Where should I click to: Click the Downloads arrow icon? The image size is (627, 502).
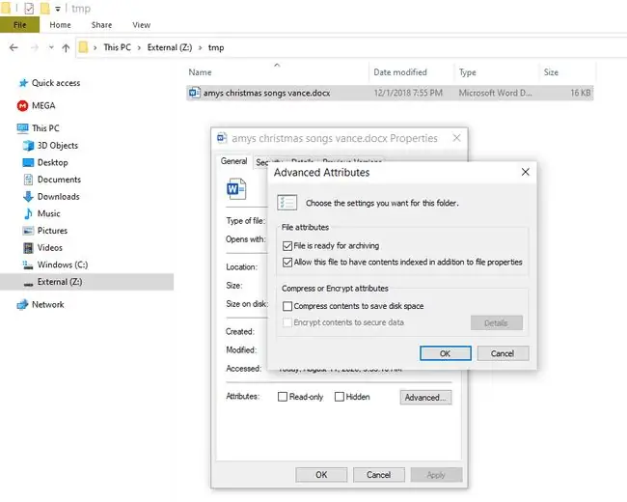pyautogui.click(x=28, y=197)
